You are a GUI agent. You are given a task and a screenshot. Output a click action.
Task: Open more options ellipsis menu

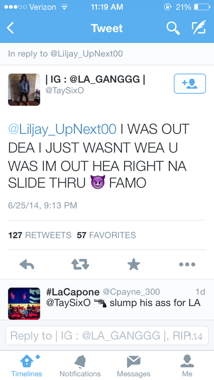tap(187, 264)
